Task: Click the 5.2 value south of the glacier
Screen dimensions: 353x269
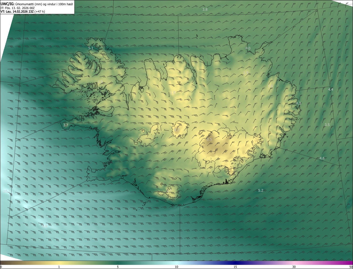Action: point(261,191)
